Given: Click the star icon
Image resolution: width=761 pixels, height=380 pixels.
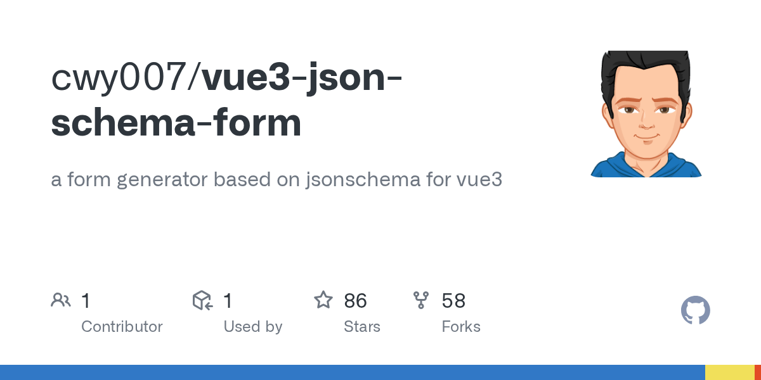Looking at the screenshot, I should click(x=323, y=300).
